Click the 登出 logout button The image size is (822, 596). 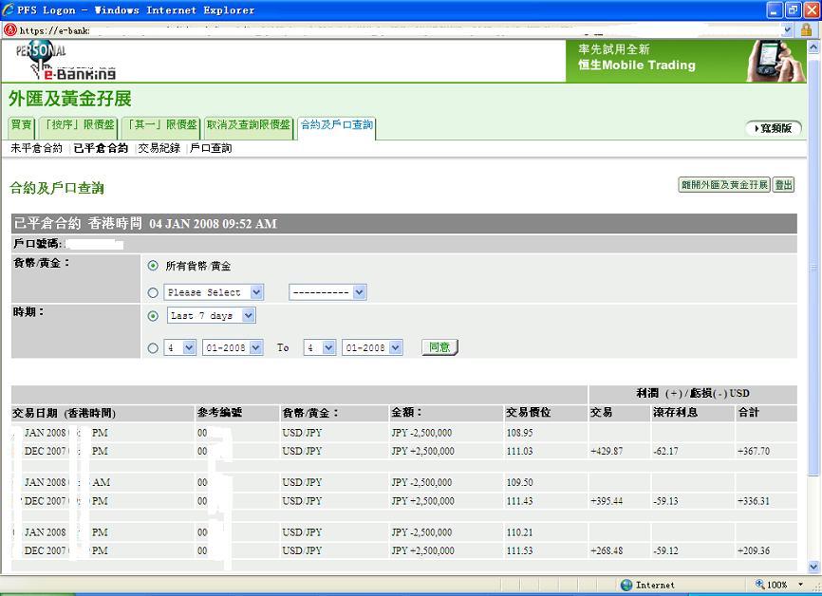coord(783,185)
